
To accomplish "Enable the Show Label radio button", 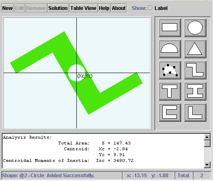I will [x=150, y=8].
